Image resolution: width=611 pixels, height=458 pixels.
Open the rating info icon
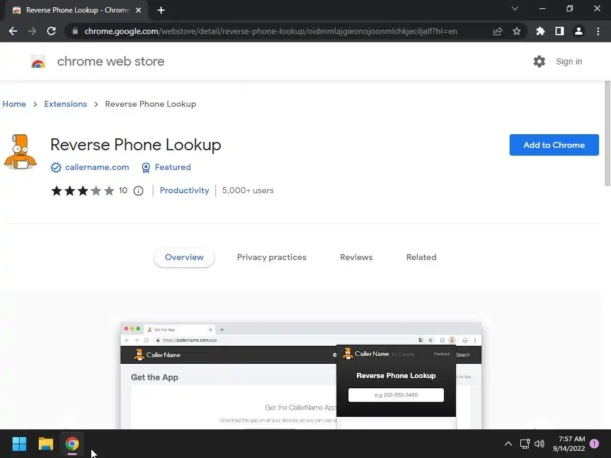[x=138, y=191]
